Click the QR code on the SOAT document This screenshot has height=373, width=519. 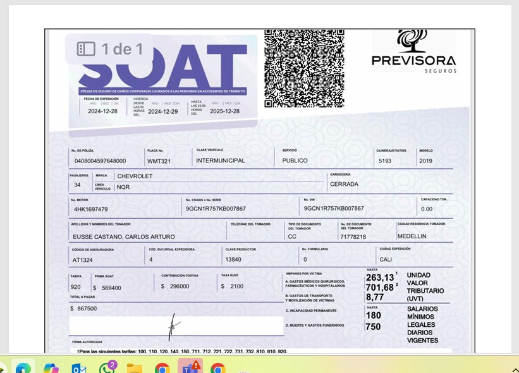coord(304,68)
